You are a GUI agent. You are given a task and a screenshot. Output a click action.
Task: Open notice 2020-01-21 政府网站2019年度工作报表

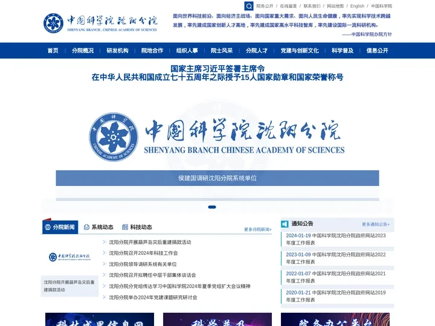click(x=336, y=296)
